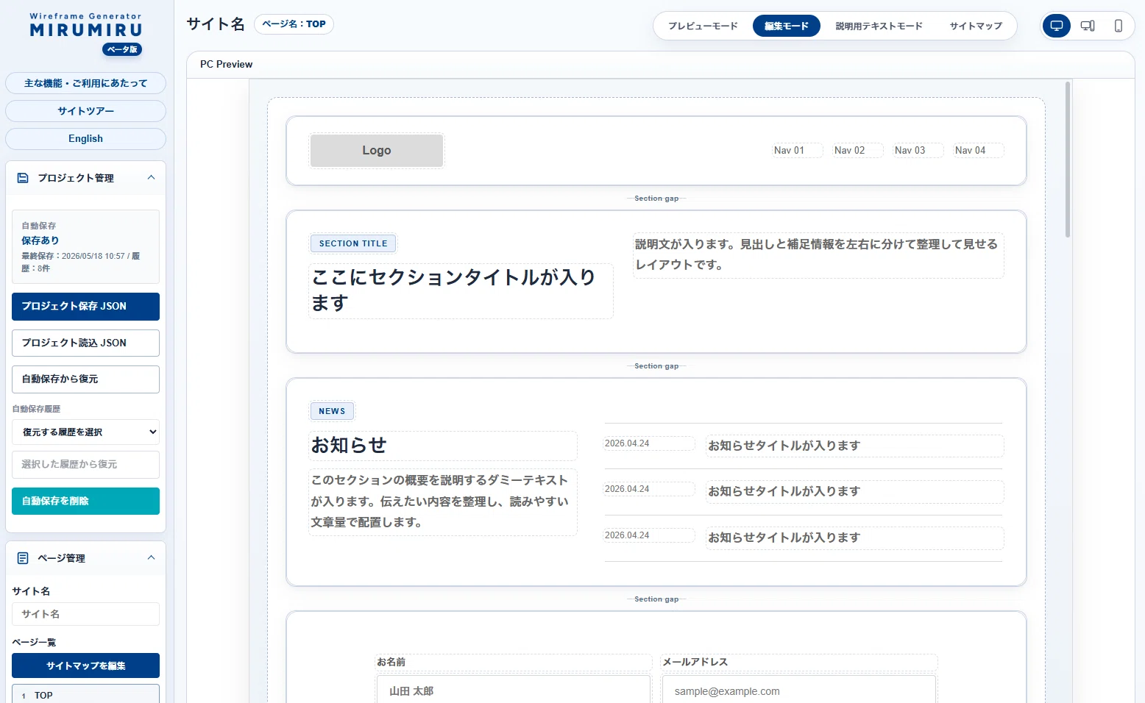Screen dimensions: 1145x703
Task: Click the Section gap below header
Action: point(656,199)
